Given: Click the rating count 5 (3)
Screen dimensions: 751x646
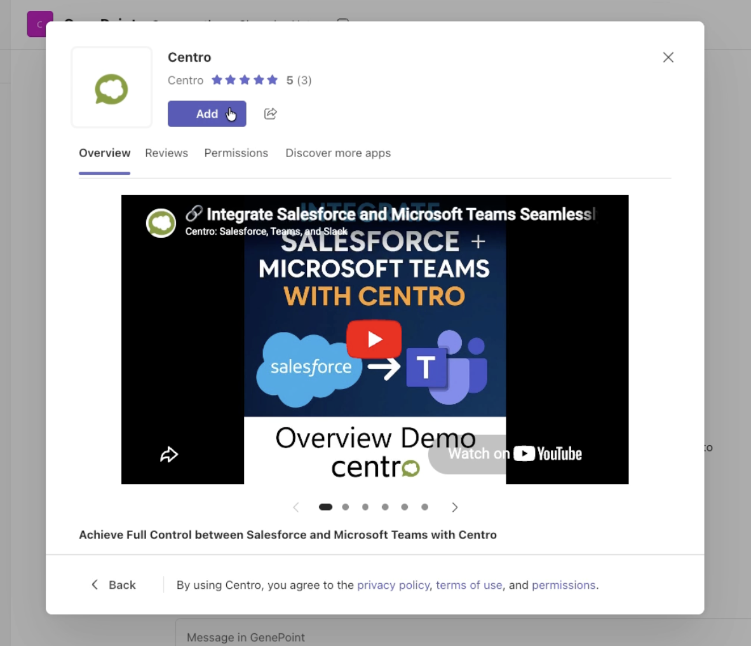Looking at the screenshot, I should click(x=299, y=80).
